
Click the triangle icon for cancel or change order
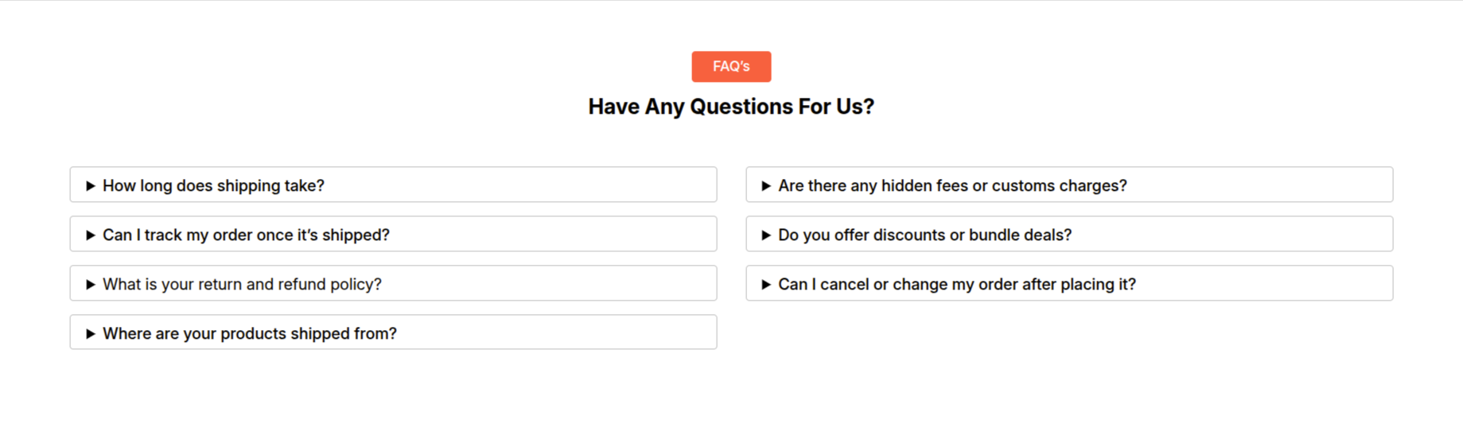coord(766,285)
